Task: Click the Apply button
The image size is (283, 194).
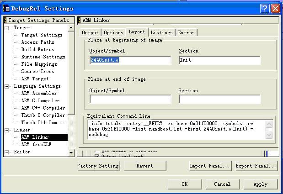Action: 261,184
